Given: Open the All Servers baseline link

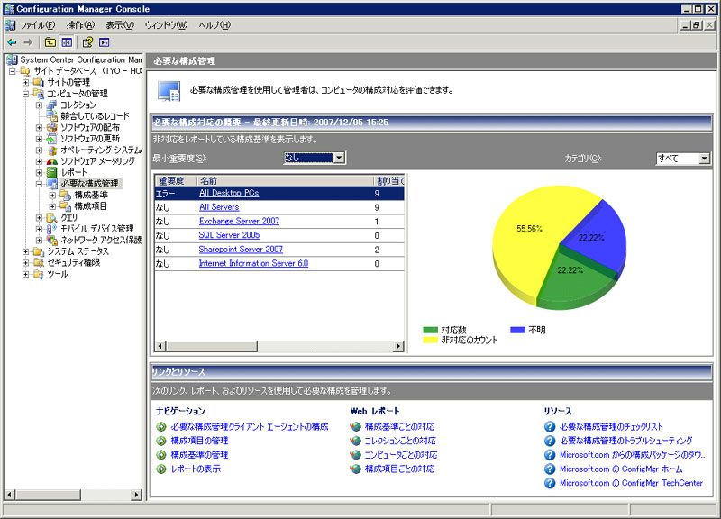Looking at the screenshot, I should [x=219, y=207].
